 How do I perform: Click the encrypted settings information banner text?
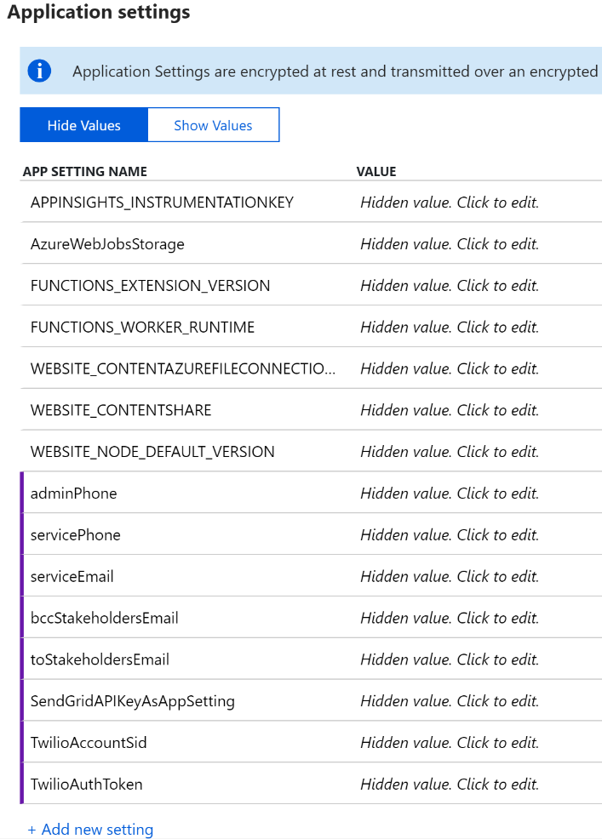pos(335,71)
